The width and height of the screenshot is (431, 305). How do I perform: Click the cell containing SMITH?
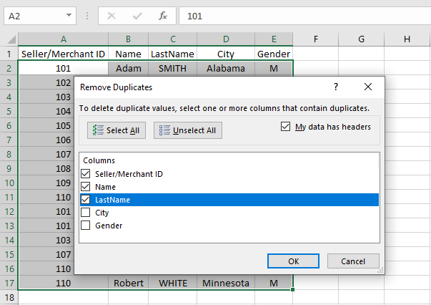173,68
